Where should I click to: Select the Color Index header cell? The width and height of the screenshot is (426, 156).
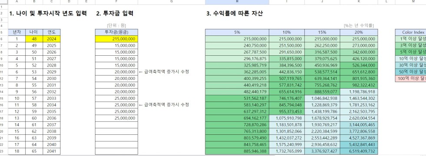(x=410, y=32)
